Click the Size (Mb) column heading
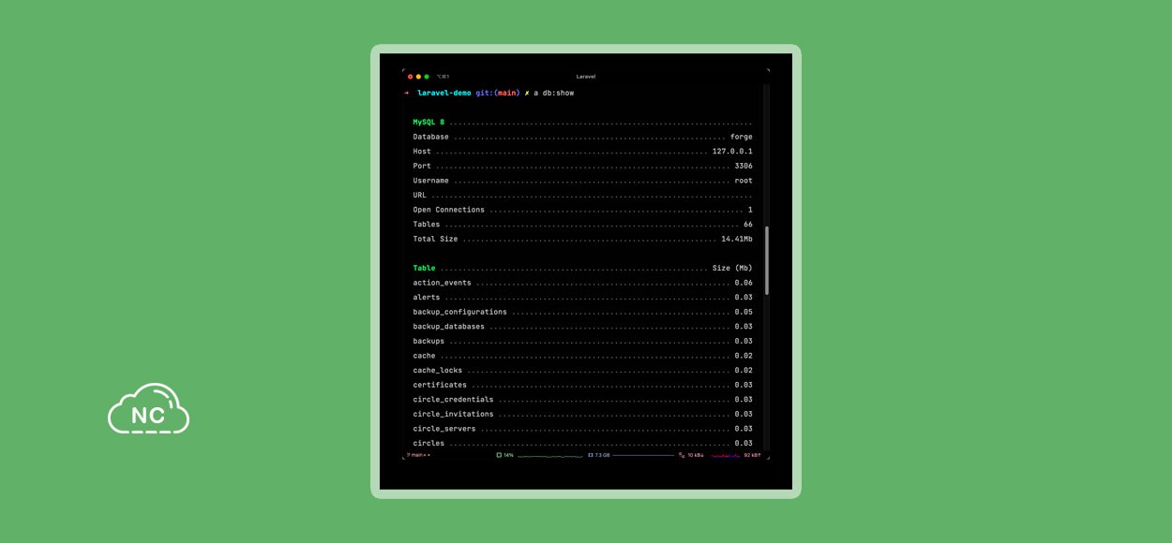 [x=732, y=269]
